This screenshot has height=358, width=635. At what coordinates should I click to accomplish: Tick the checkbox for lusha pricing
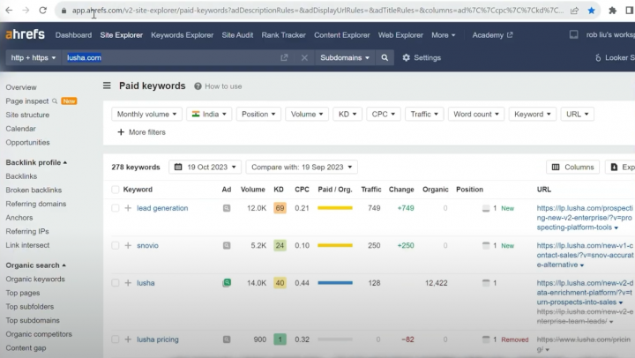click(x=116, y=339)
